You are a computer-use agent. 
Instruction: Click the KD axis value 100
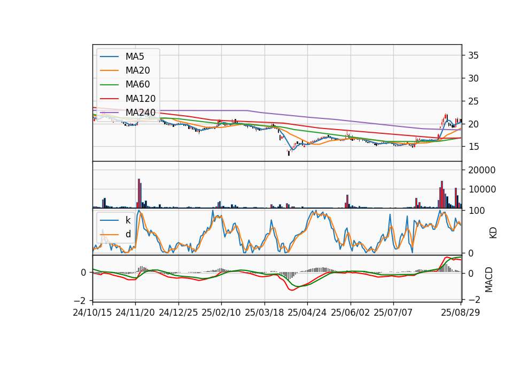point(477,211)
